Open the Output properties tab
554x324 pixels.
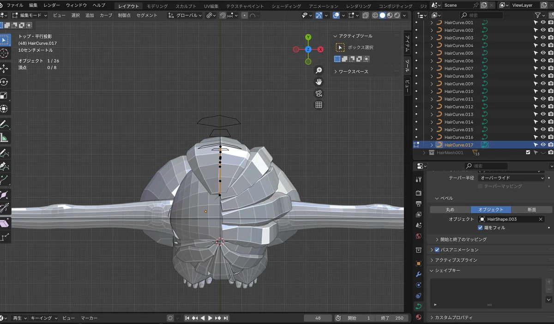(x=418, y=204)
